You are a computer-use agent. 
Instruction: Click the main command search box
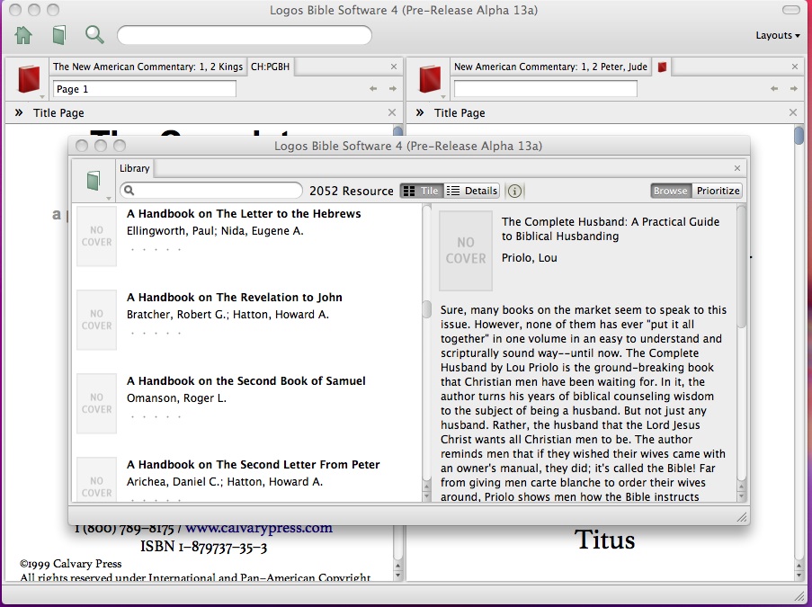coord(245,35)
